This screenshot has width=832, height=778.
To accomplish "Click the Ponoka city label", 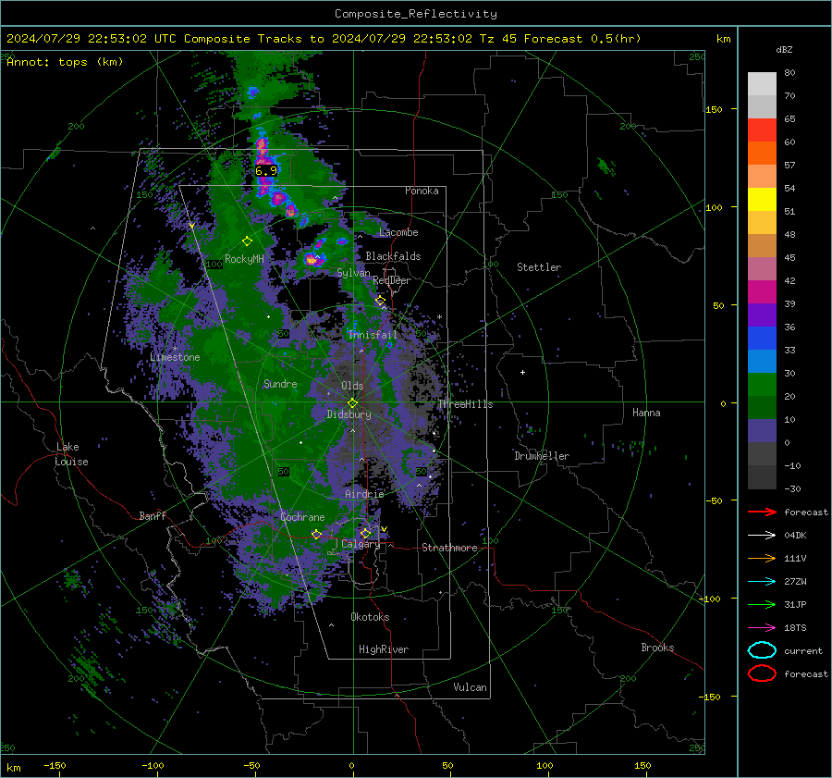I will pos(422,191).
